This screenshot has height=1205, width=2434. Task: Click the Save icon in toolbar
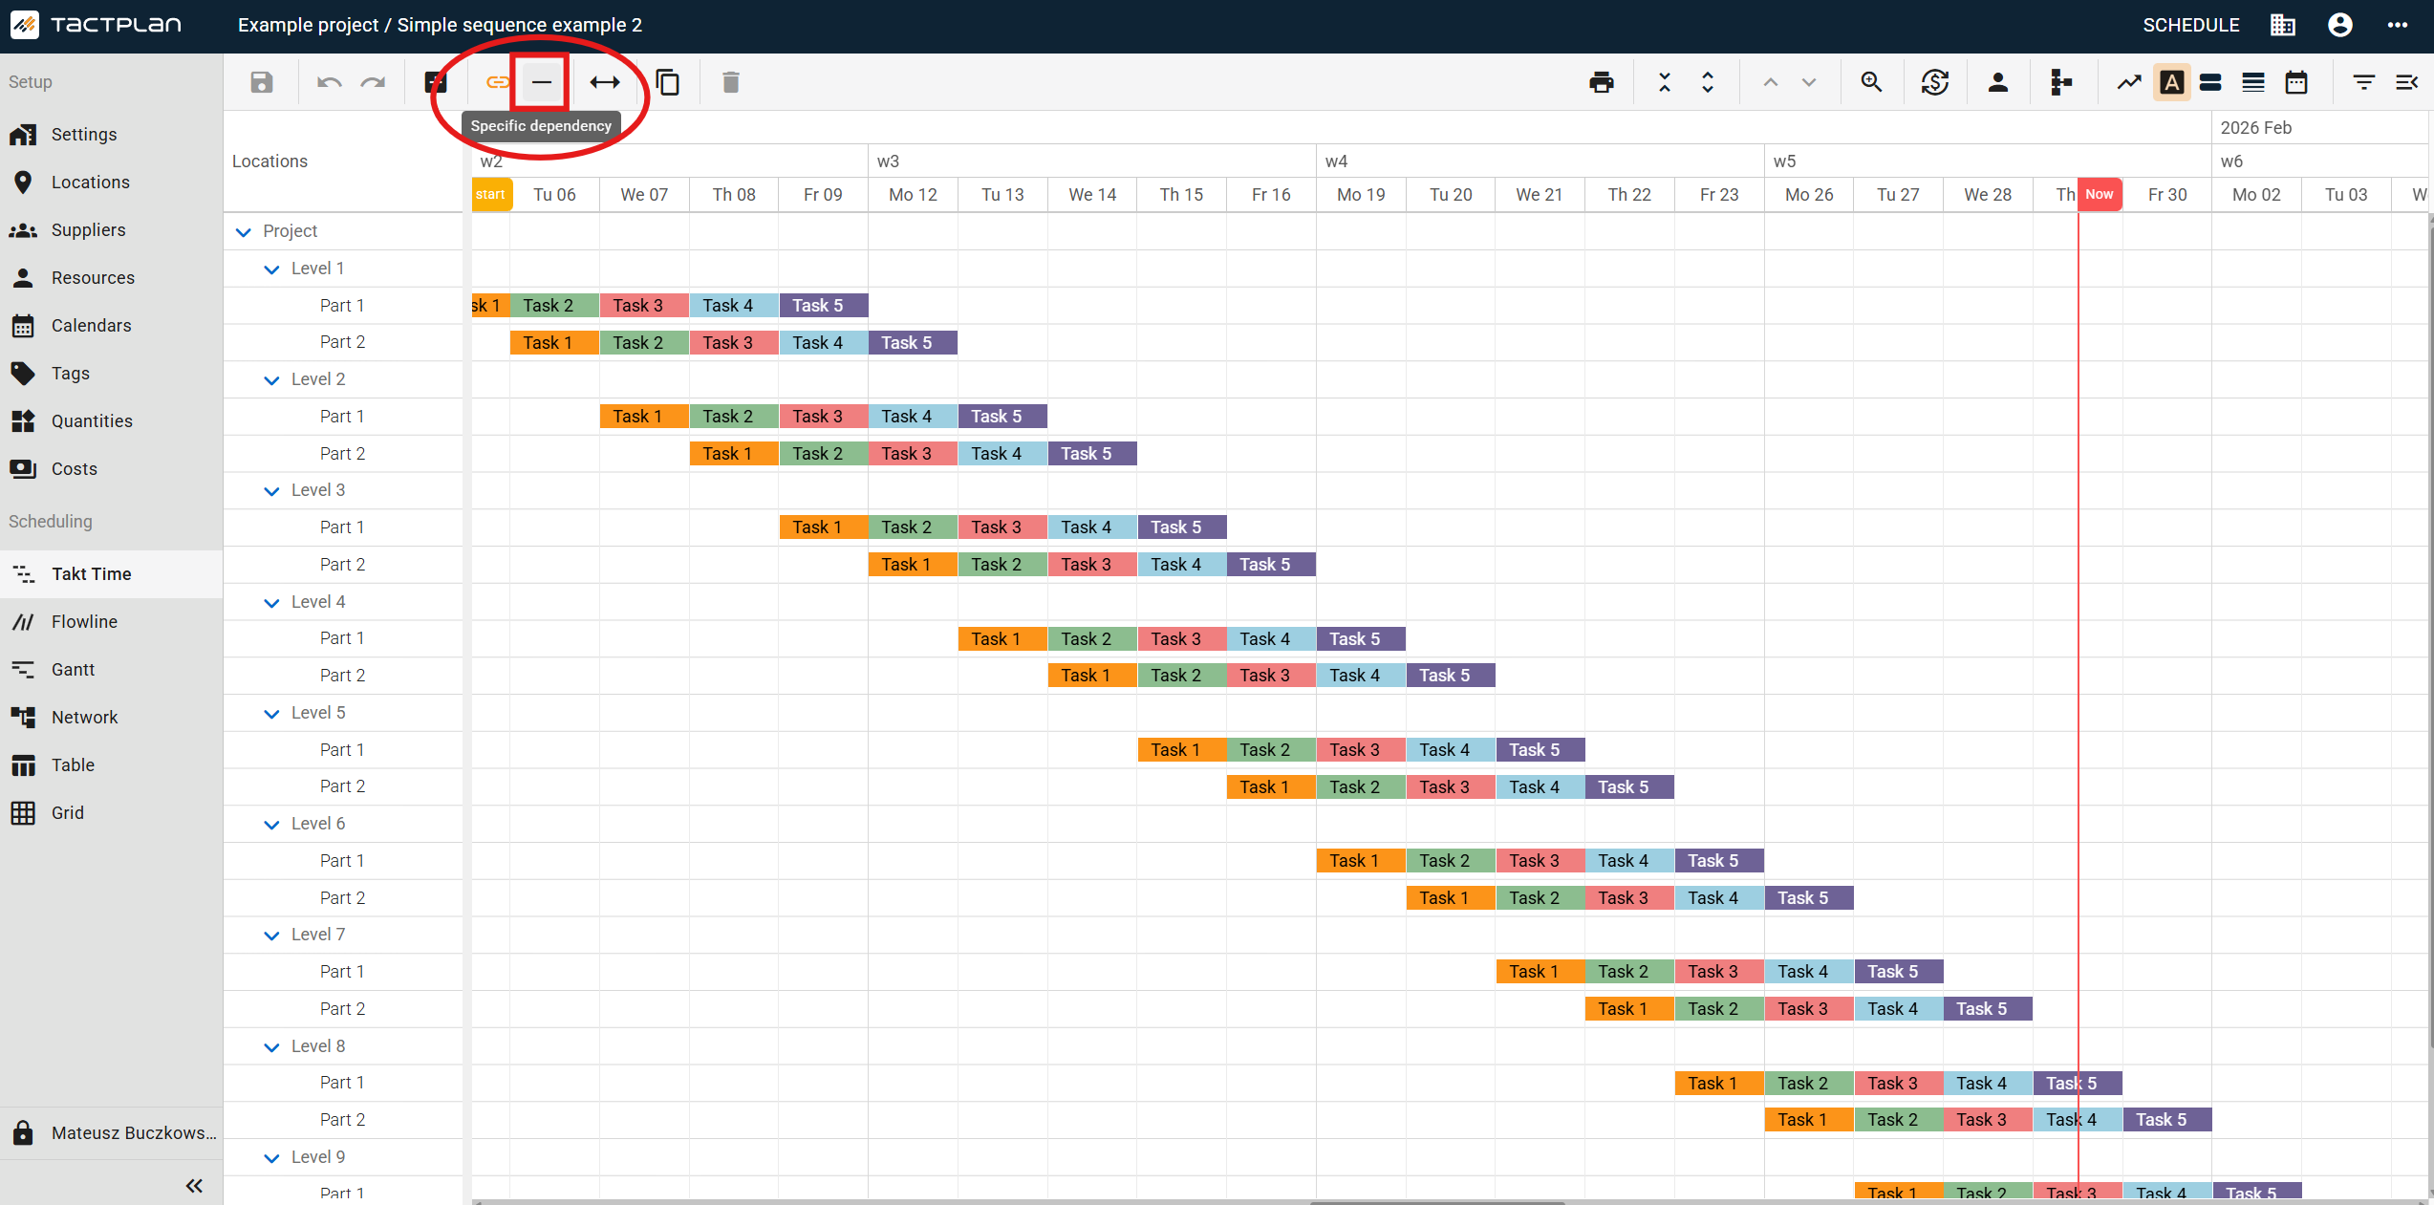point(261,82)
